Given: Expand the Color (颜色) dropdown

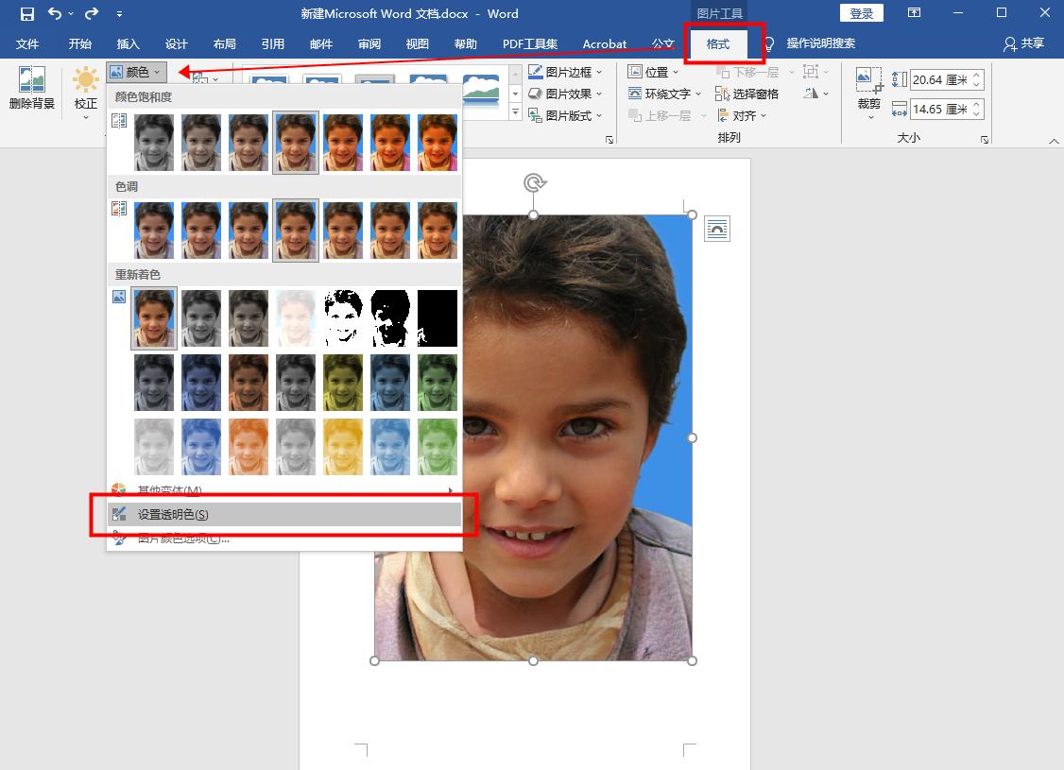Looking at the screenshot, I should click(x=137, y=72).
